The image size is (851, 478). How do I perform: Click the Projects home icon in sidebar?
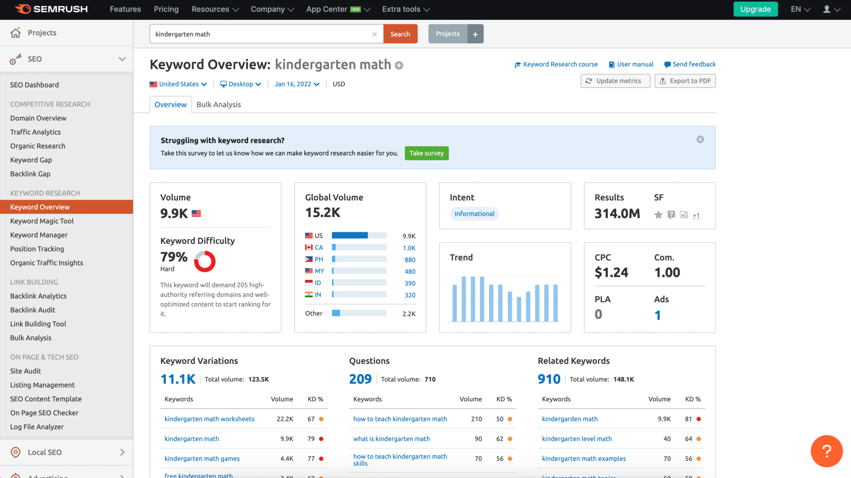pyautogui.click(x=15, y=33)
